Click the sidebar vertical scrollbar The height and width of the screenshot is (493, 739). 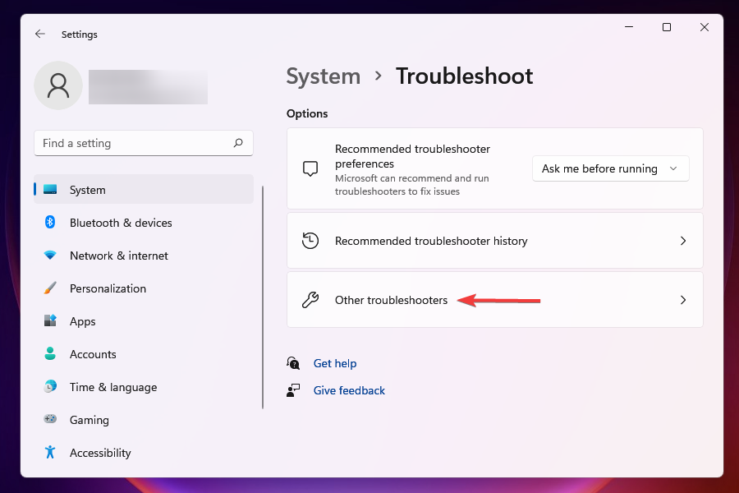click(x=263, y=296)
